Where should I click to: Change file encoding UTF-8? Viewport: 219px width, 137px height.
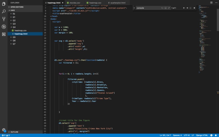187,135
